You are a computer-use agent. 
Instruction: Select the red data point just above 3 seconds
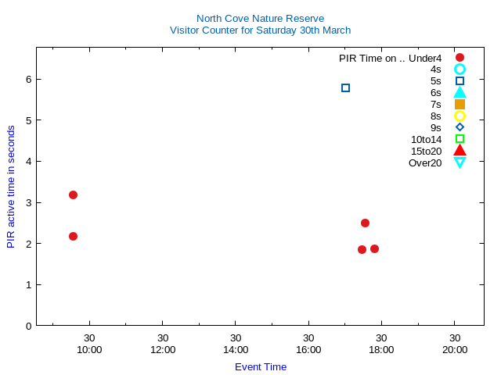point(73,195)
